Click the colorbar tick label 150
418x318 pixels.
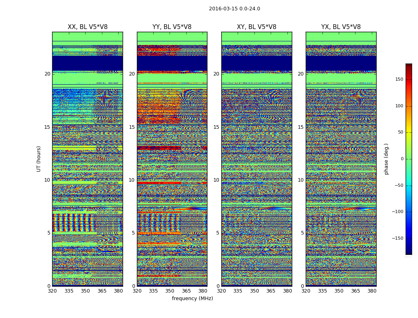click(399, 79)
